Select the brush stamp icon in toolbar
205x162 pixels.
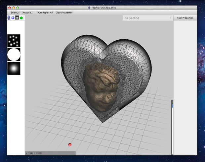[x=17, y=18]
